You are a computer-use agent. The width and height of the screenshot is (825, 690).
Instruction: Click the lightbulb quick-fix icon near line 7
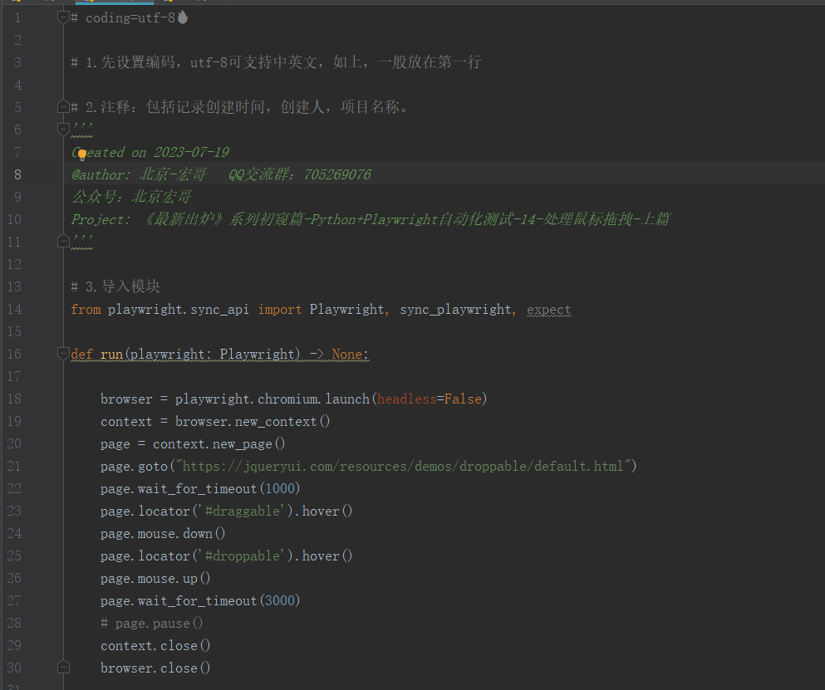pyautogui.click(x=82, y=154)
